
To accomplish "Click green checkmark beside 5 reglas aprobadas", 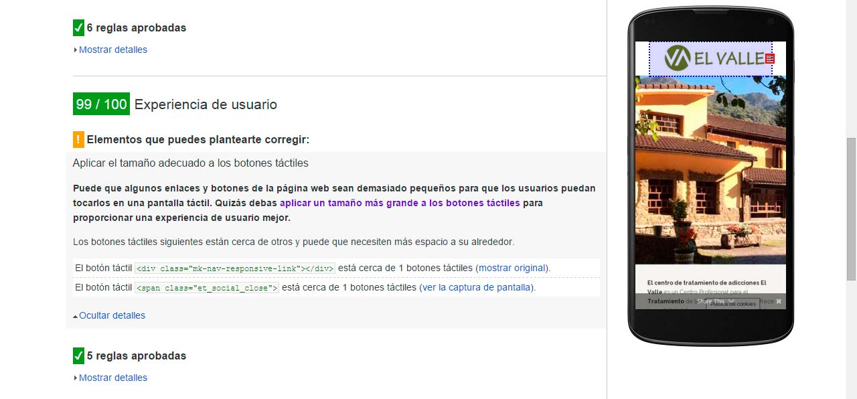I will click(78, 355).
